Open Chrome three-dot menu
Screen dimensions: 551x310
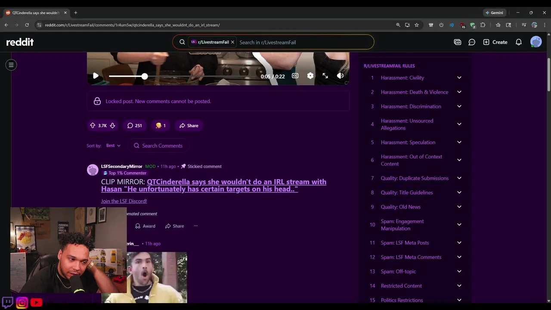[545, 25]
